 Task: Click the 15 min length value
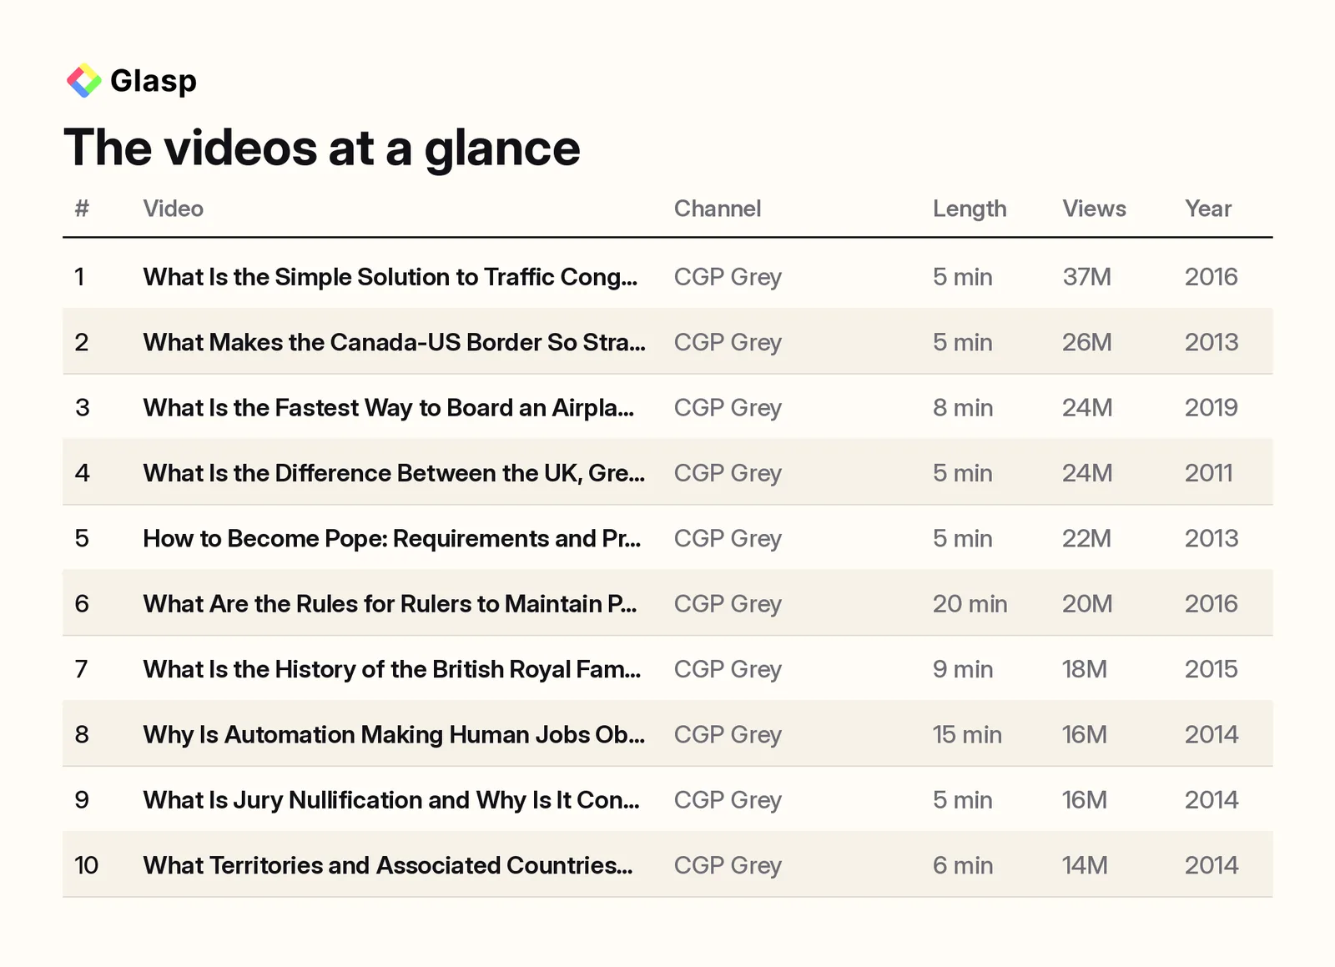click(967, 735)
